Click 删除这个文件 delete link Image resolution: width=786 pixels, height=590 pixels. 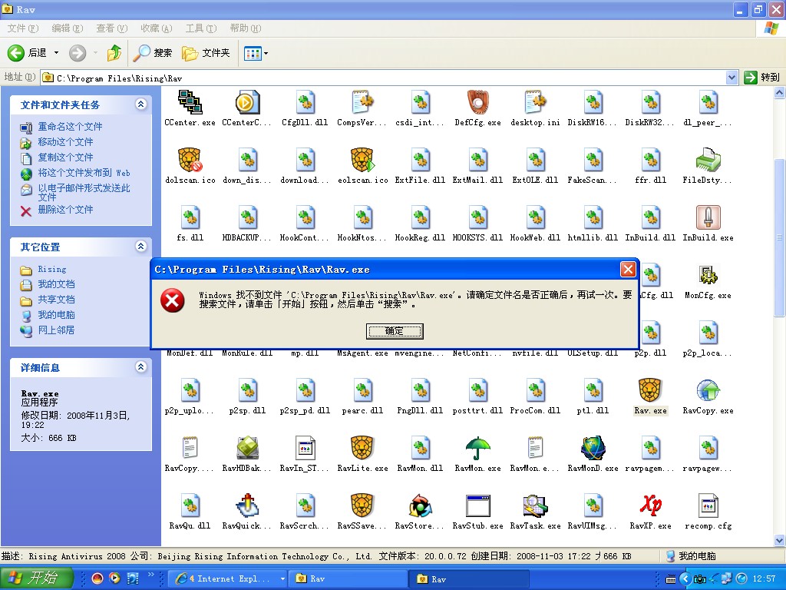click(x=65, y=209)
